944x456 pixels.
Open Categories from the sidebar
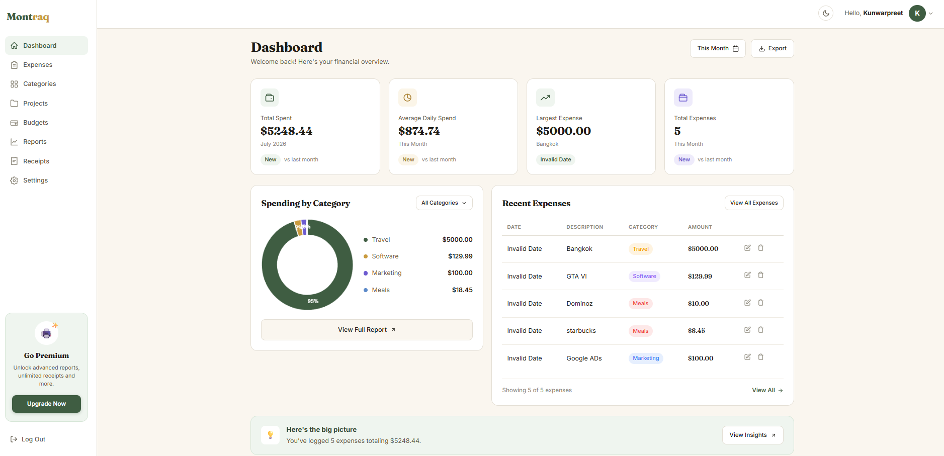click(46, 84)
